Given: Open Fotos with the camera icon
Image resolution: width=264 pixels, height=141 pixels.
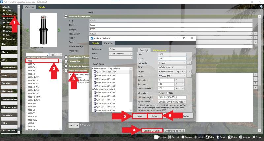Looking at the screenshot, I should click(x=229, y=137).
